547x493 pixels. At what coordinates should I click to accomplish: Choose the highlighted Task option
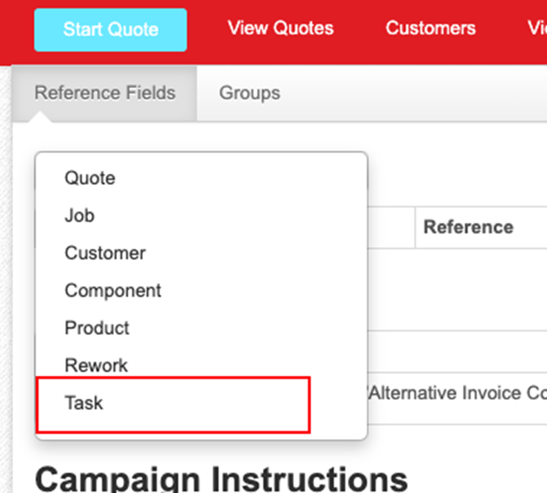pyautogui.click(x=84, y=402)
